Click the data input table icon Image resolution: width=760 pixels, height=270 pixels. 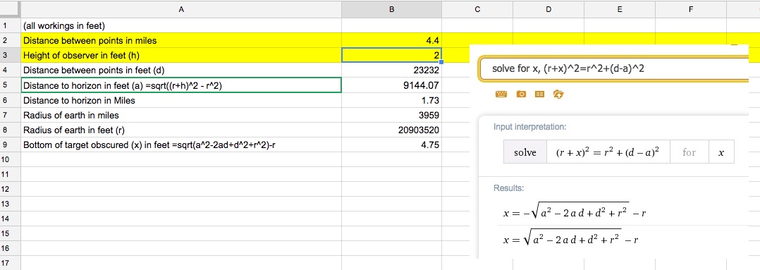539,94
